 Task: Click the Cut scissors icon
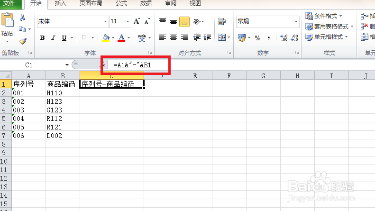click(x=22, y=18)
